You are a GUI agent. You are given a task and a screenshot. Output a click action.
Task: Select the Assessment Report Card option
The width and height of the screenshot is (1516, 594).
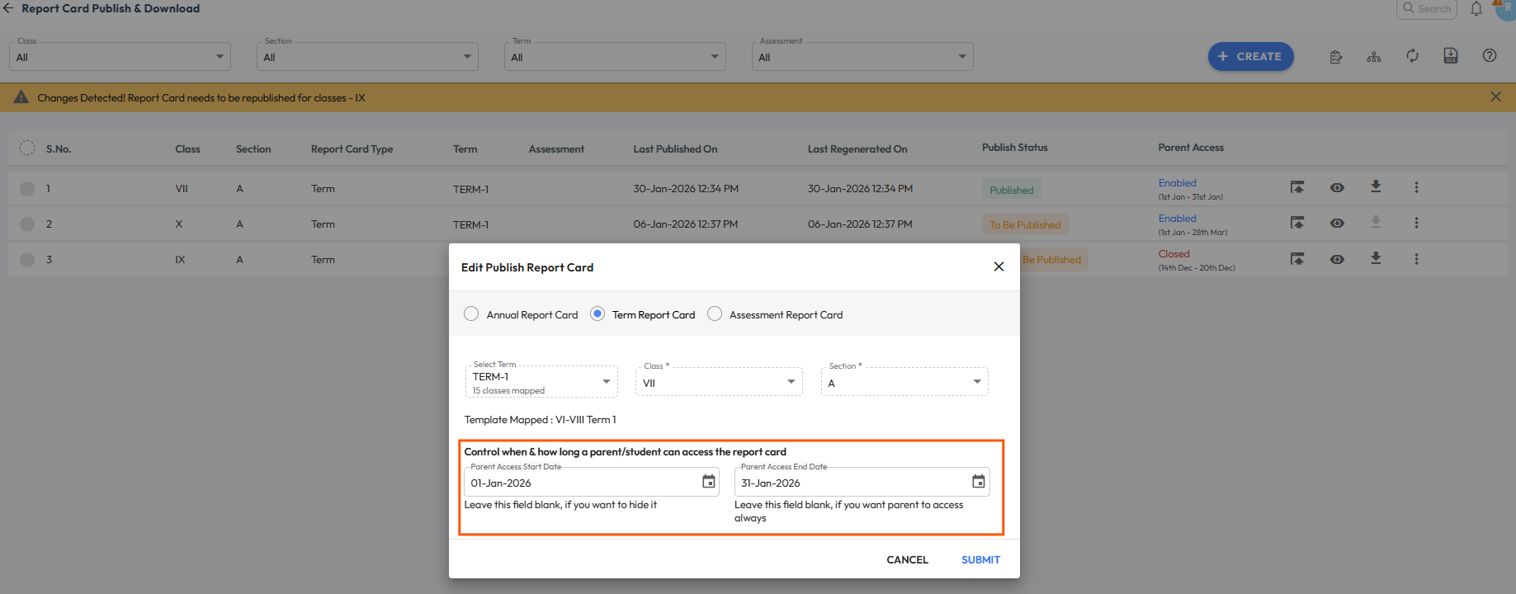click(x=715, y=314)
